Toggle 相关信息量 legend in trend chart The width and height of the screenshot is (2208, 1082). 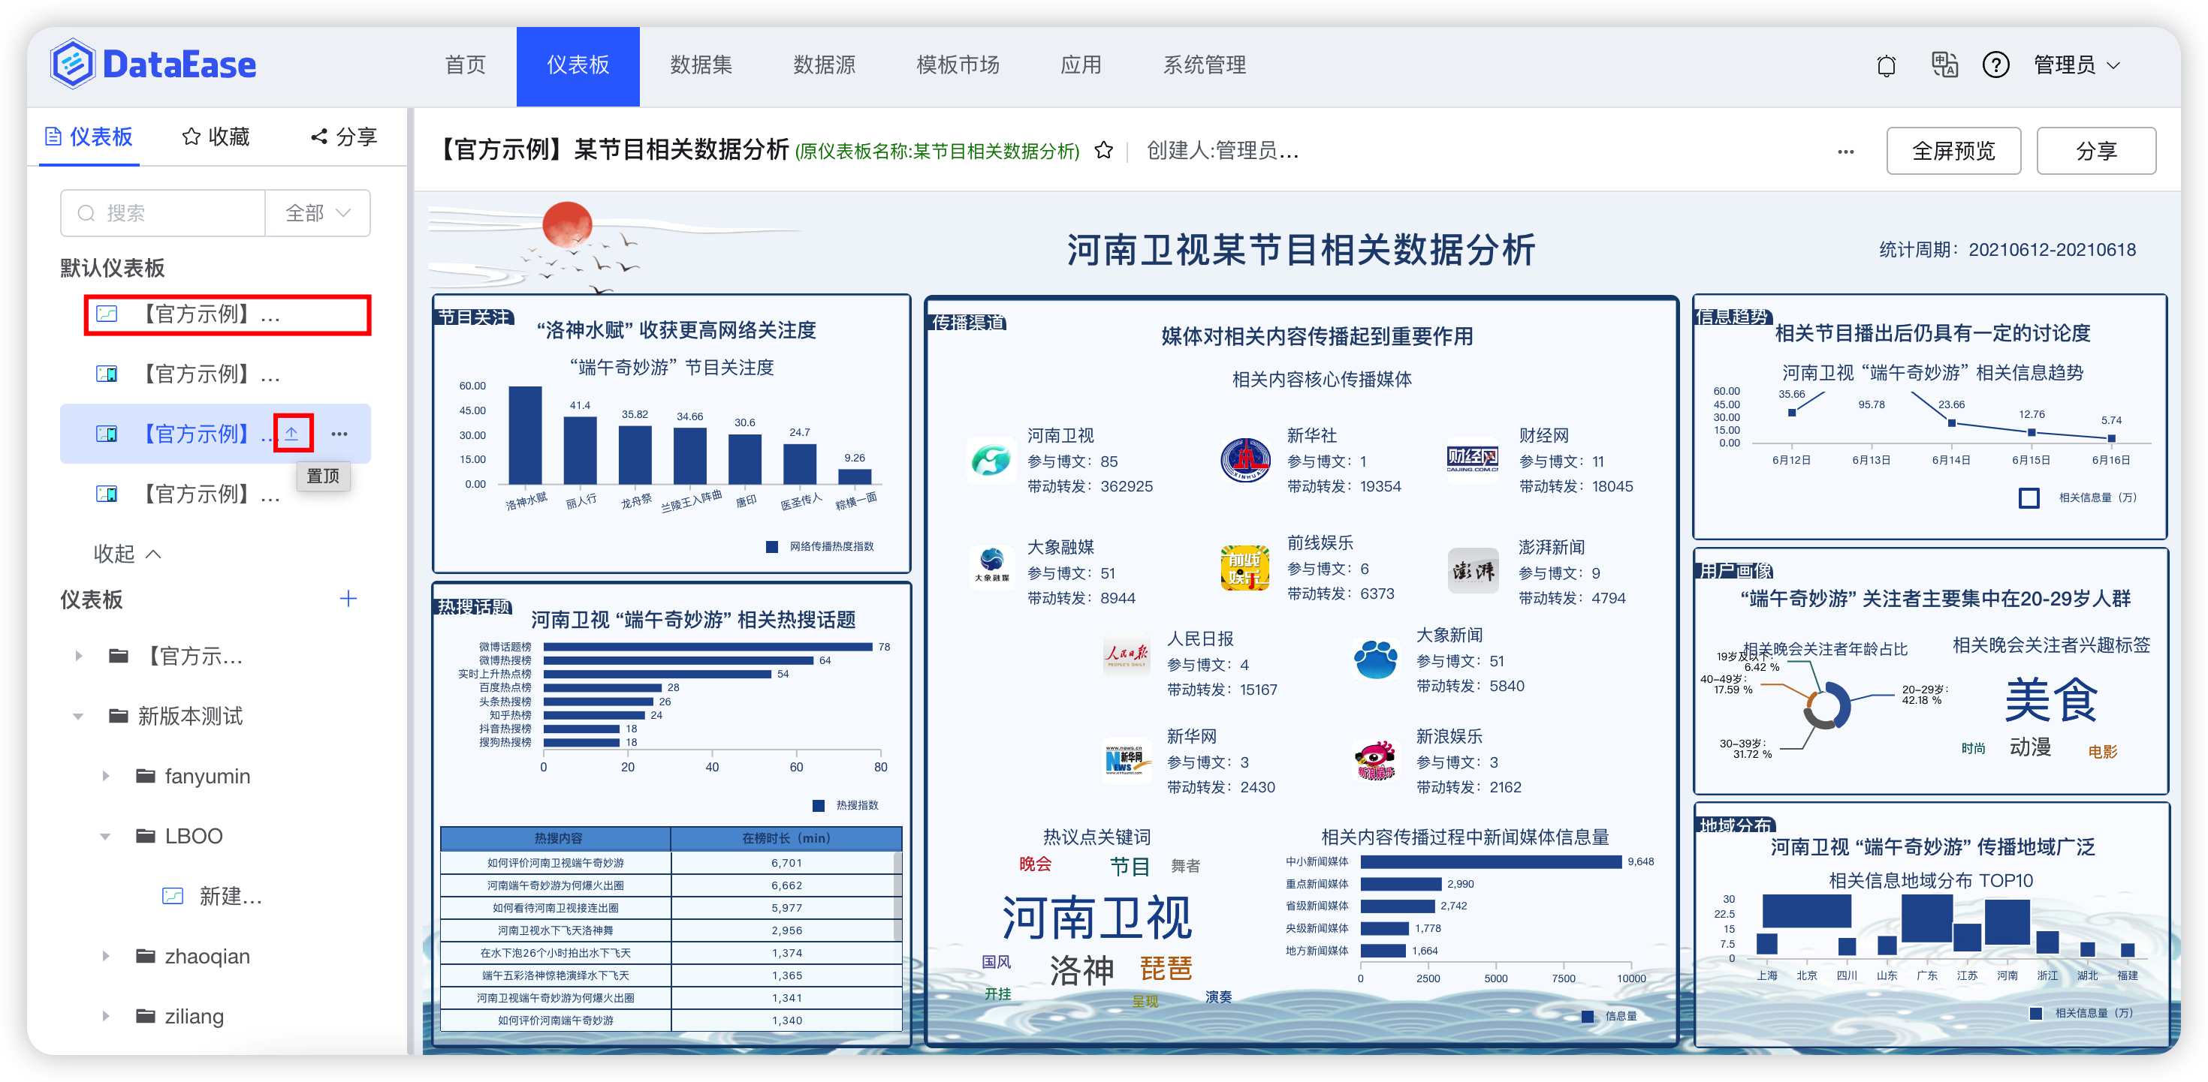2028,497
